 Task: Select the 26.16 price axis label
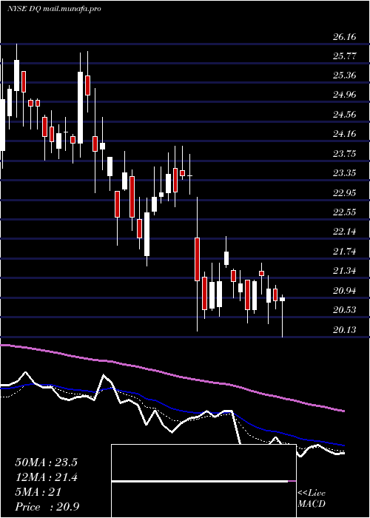[x=345, y=37]
